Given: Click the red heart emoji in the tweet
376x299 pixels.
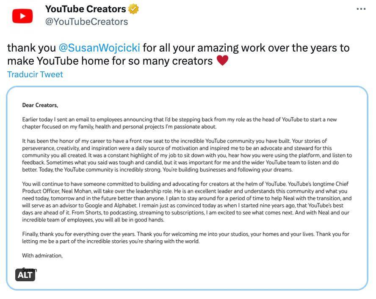Looking at the screenshot, I should coord(222,60).
